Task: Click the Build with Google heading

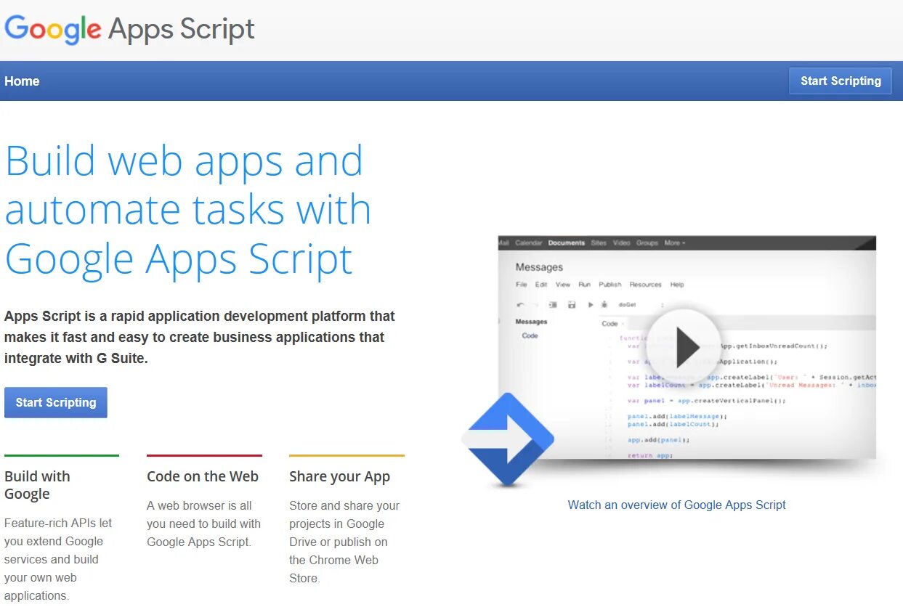Action: pos(38,485)
